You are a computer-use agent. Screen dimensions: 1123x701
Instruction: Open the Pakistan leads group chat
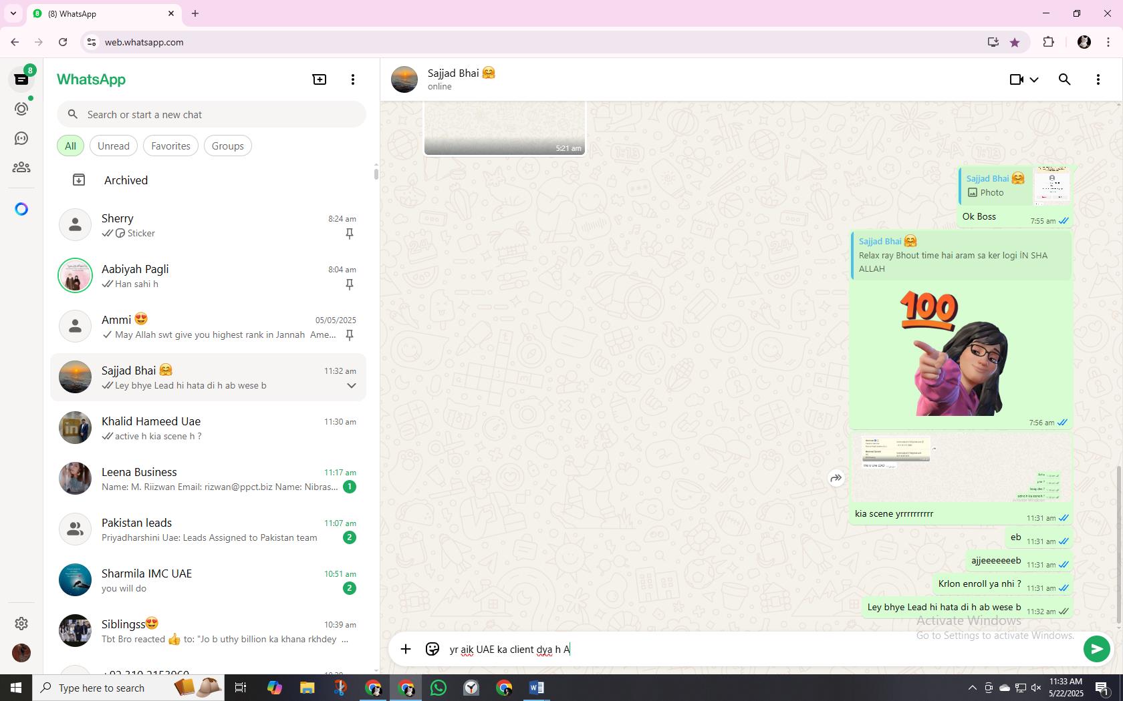pyautogui.click(x=209, y=529)
